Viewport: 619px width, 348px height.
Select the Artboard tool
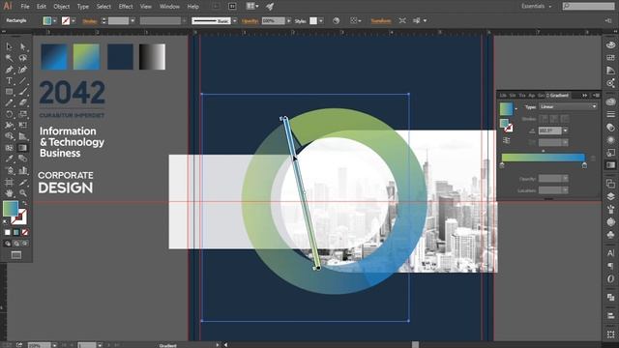pyautogui.click(x=9, y=182)
